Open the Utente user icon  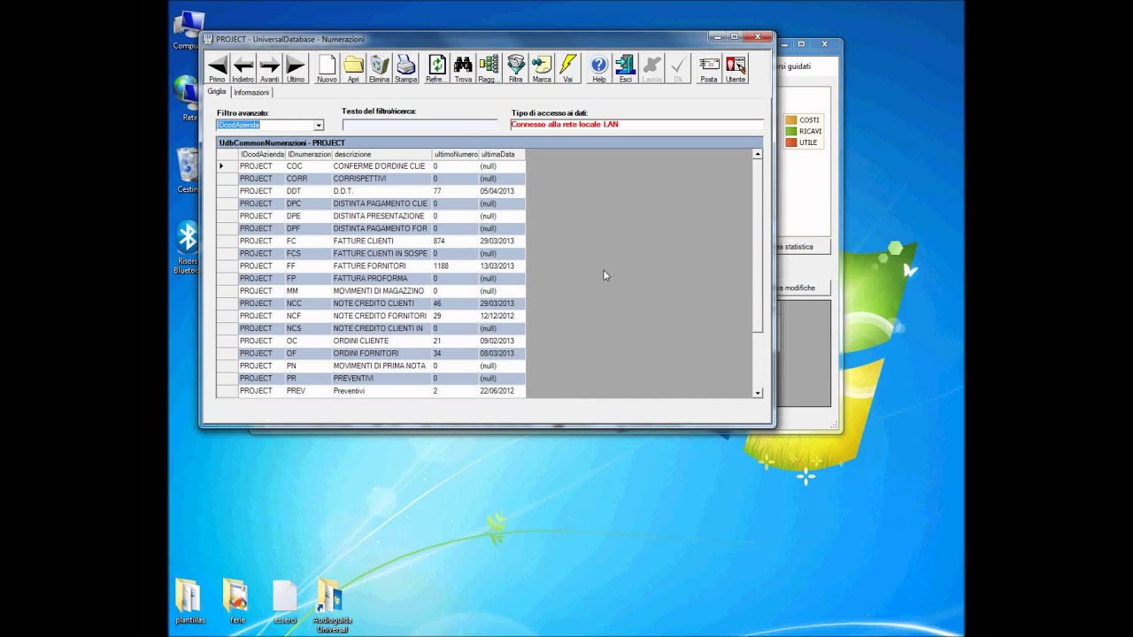click(736, 69)
